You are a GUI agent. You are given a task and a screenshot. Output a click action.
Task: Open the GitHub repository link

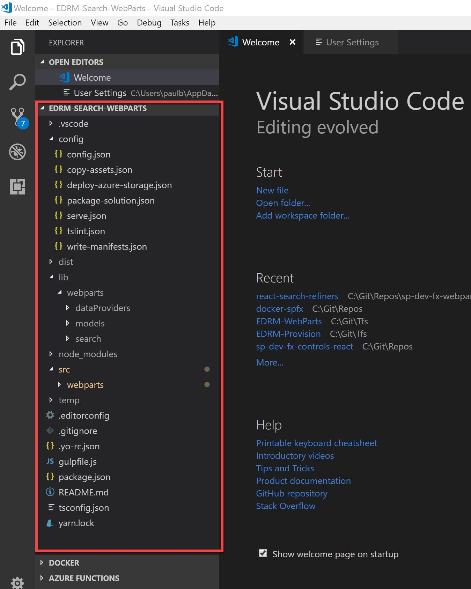point(292,493)
